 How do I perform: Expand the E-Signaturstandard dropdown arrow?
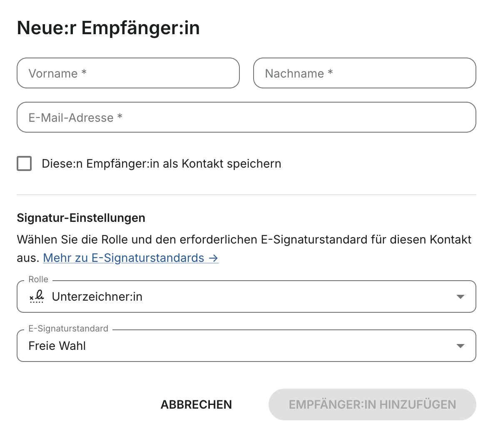[460, 346]
